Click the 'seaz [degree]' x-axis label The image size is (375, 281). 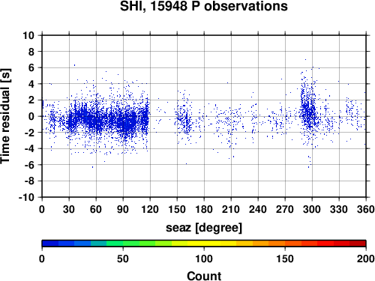(x=204, y=228)
